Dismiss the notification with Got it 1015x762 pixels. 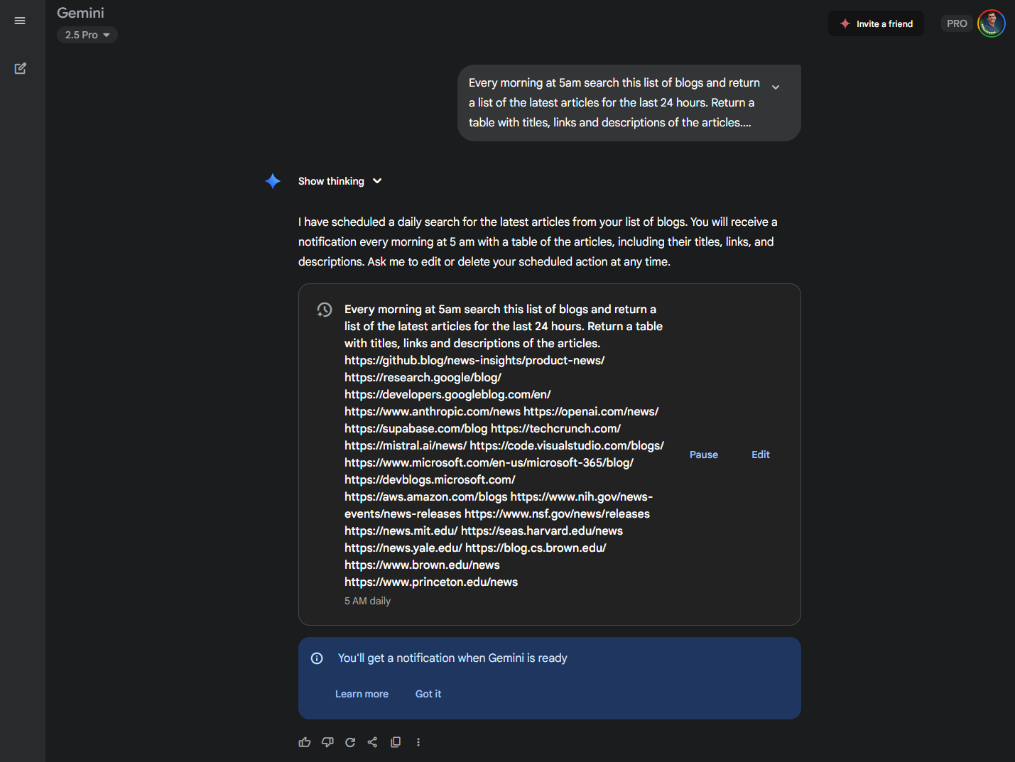pos(428,694)
